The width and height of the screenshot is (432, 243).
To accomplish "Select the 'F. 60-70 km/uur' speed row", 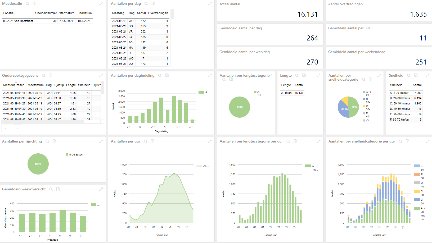I will 406,120.
